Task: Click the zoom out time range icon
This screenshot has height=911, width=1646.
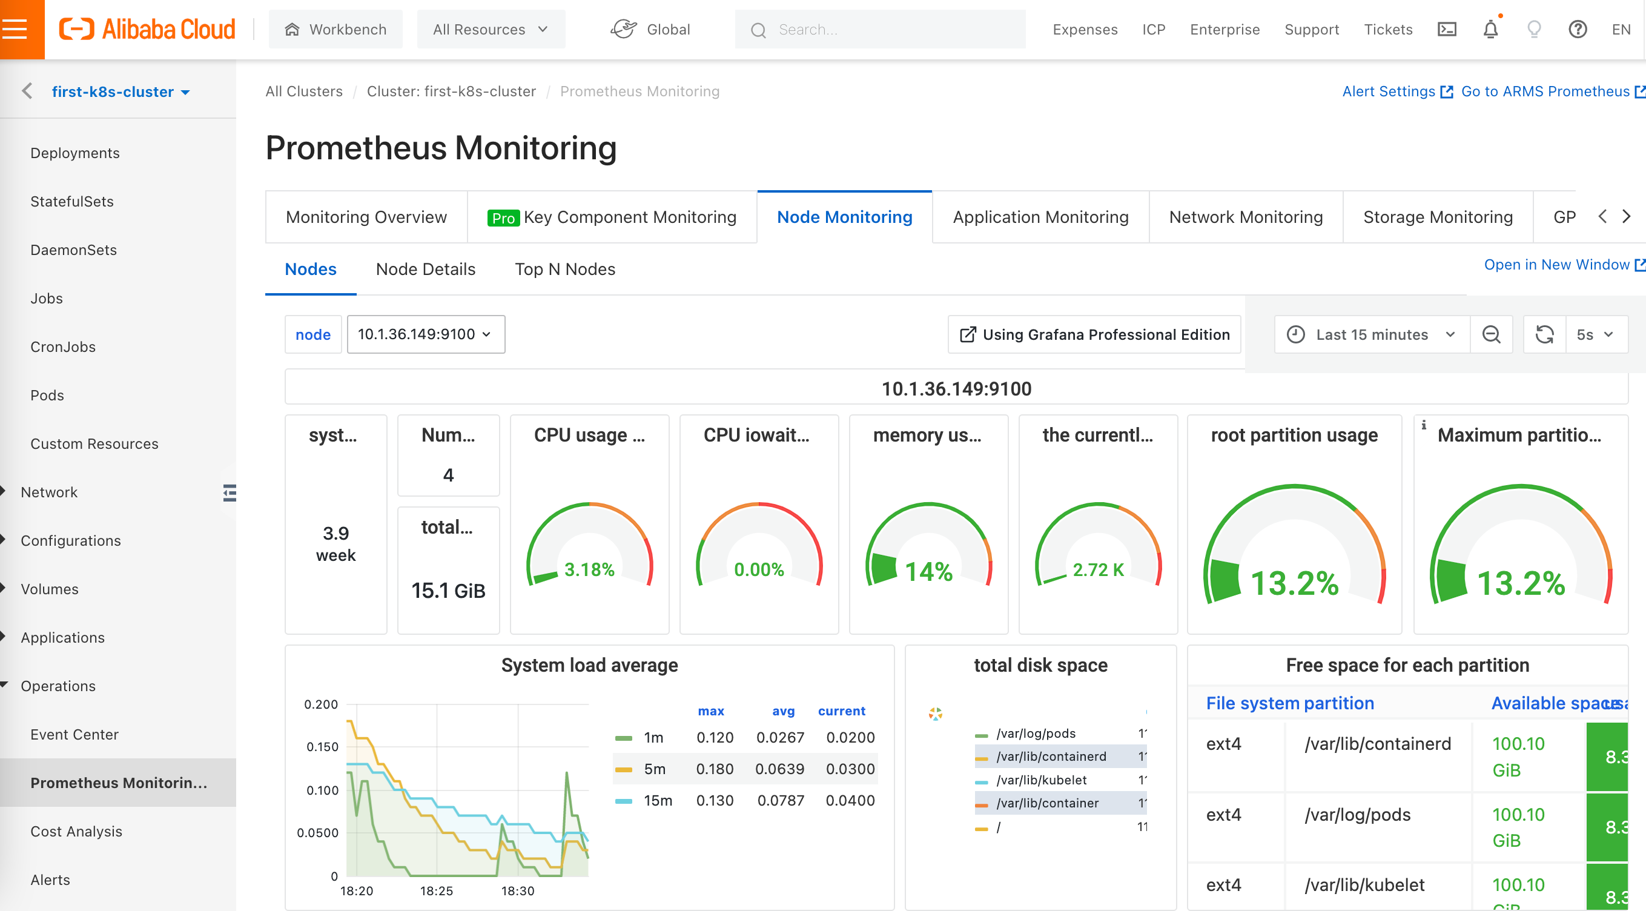Action: 1491,334
